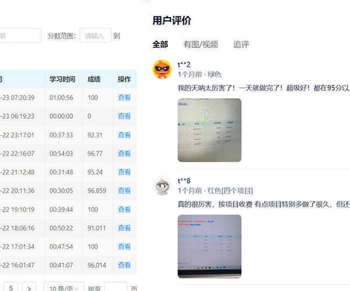The height and width of the screenshot is (291, 350).
Task: Open t**8's review photo thumbnail
Action: [209, 246]
